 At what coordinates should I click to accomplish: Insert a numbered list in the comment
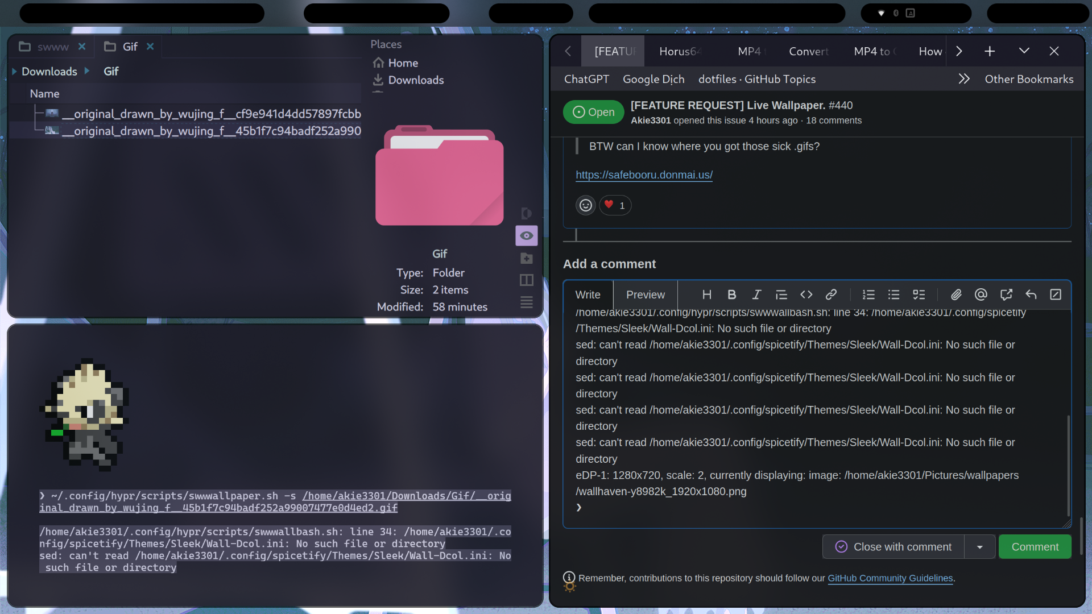[x=868, y=294]
